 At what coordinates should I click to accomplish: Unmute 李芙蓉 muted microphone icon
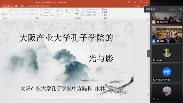154,60
